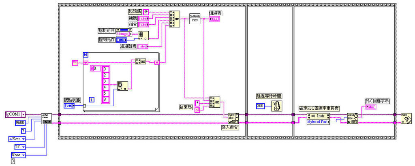Click the 通道號碼 label
The width and height of the screenshot is (415, 166).
[x=128, y=47]
